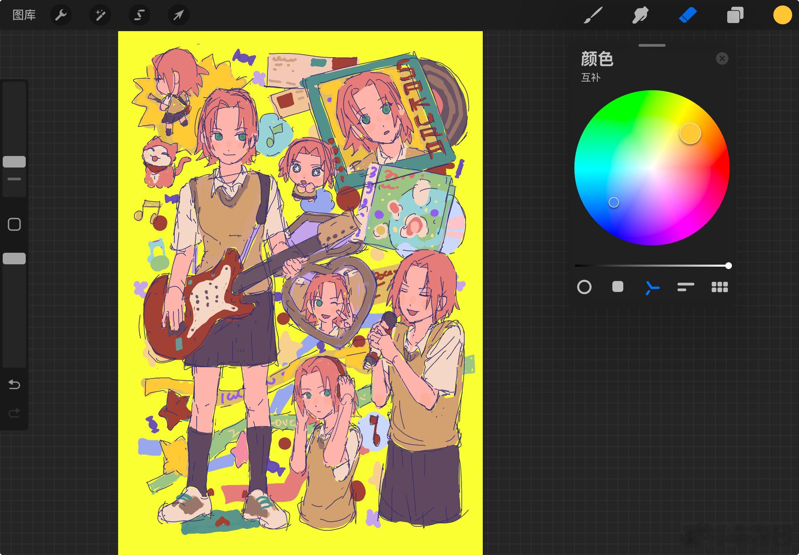
Task: Click the undo arrow in sidebar
Action: click(14, 384)
